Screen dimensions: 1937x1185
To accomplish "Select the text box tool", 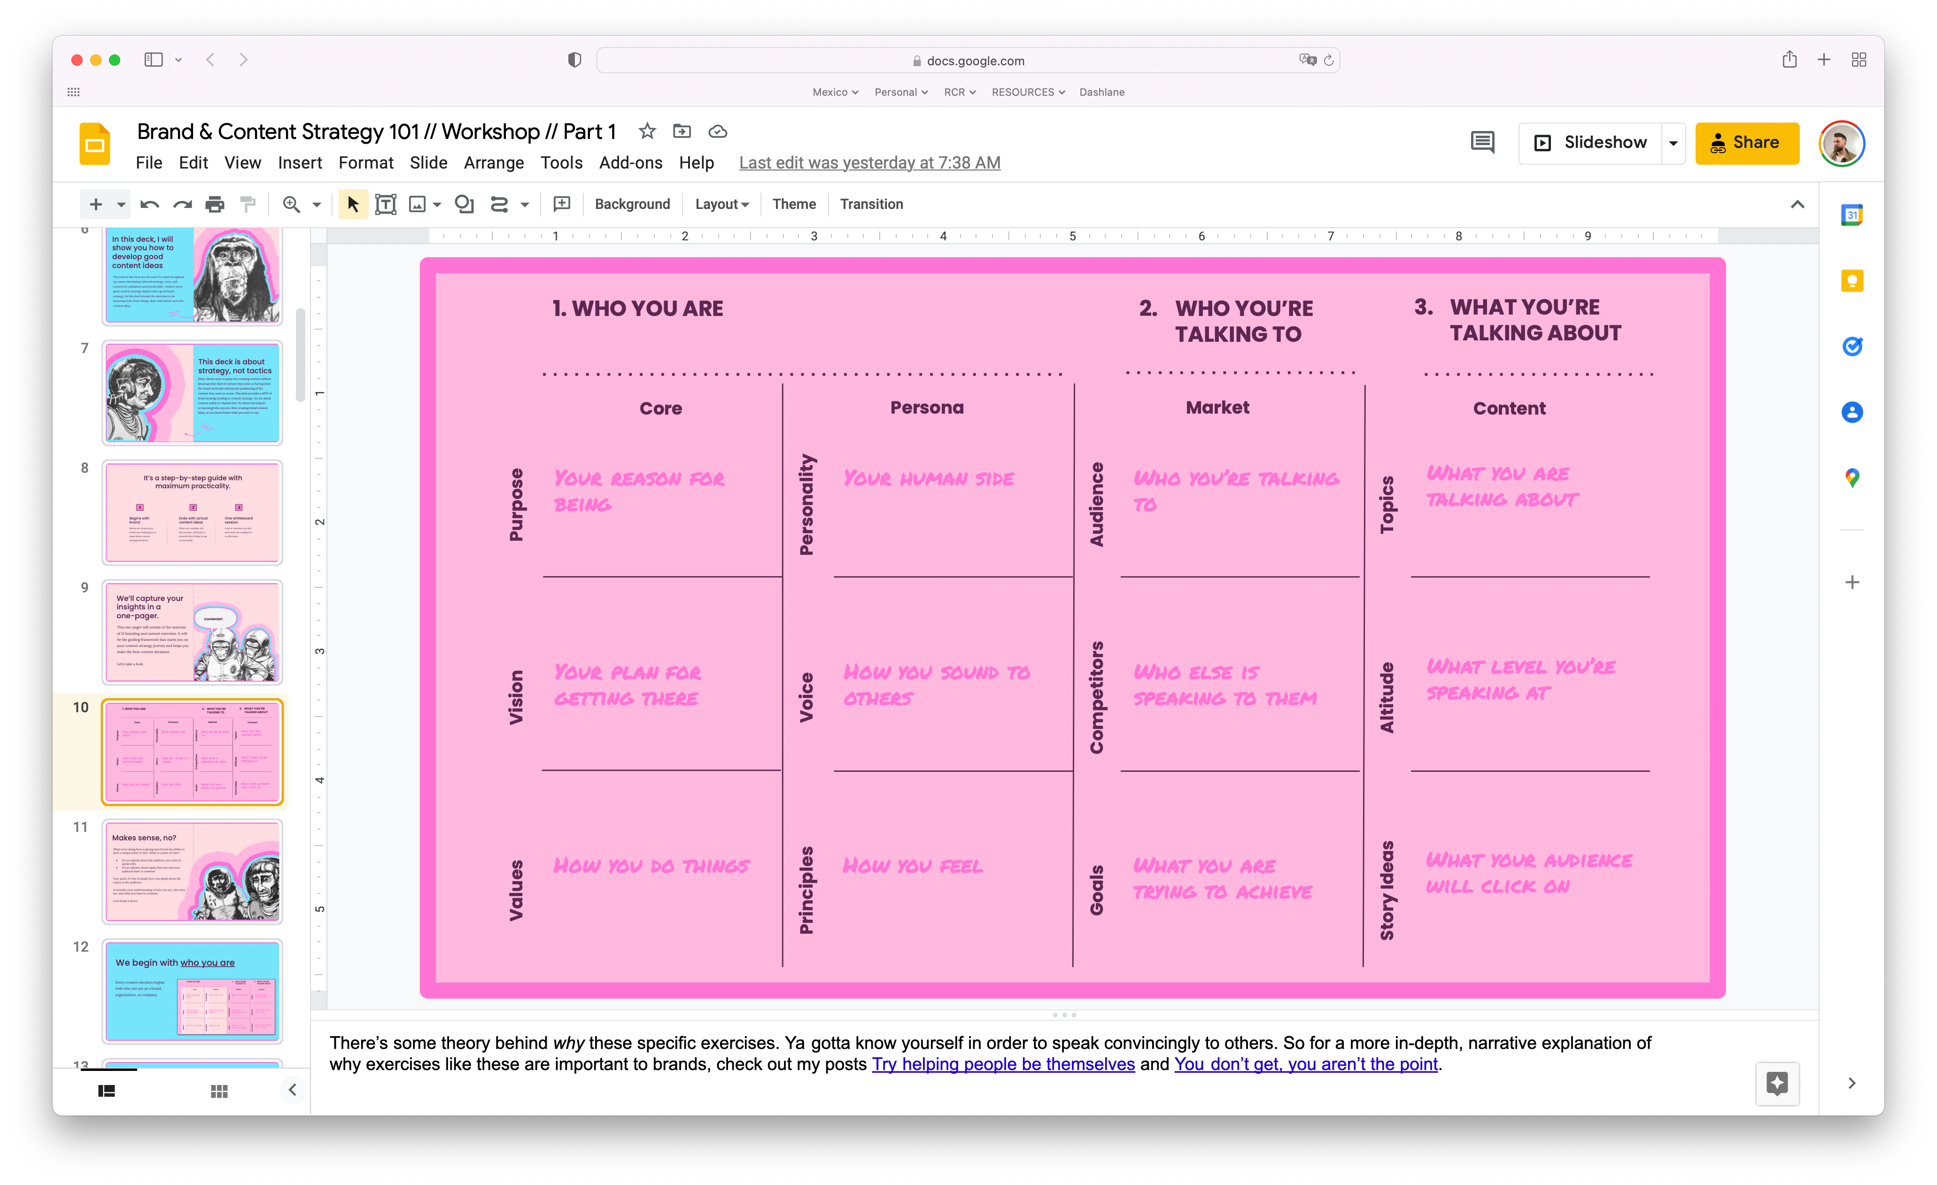I will [x=385, y=204].
